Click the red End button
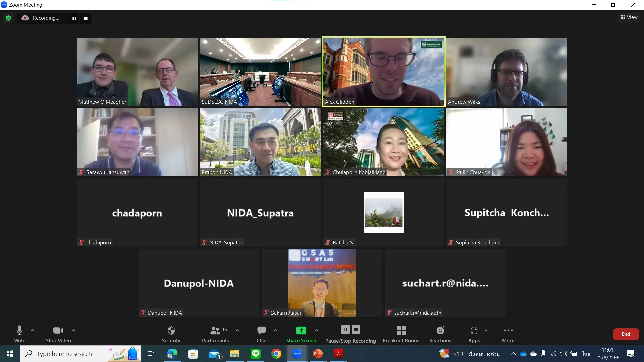This screenshot has width=644, height=362. coord(626,334)
